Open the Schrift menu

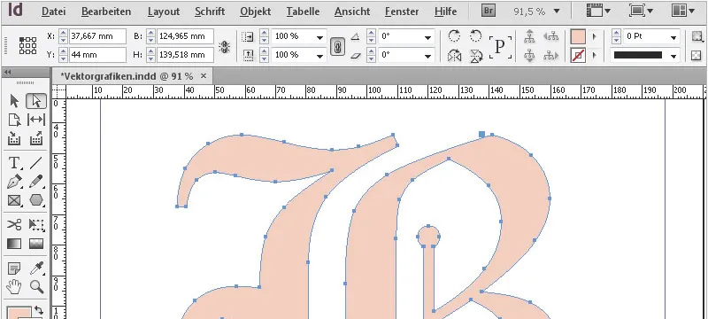click(210, 12)
